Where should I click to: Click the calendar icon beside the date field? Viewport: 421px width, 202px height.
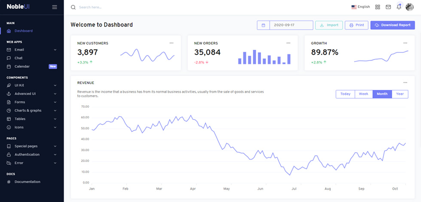[263, 25]
